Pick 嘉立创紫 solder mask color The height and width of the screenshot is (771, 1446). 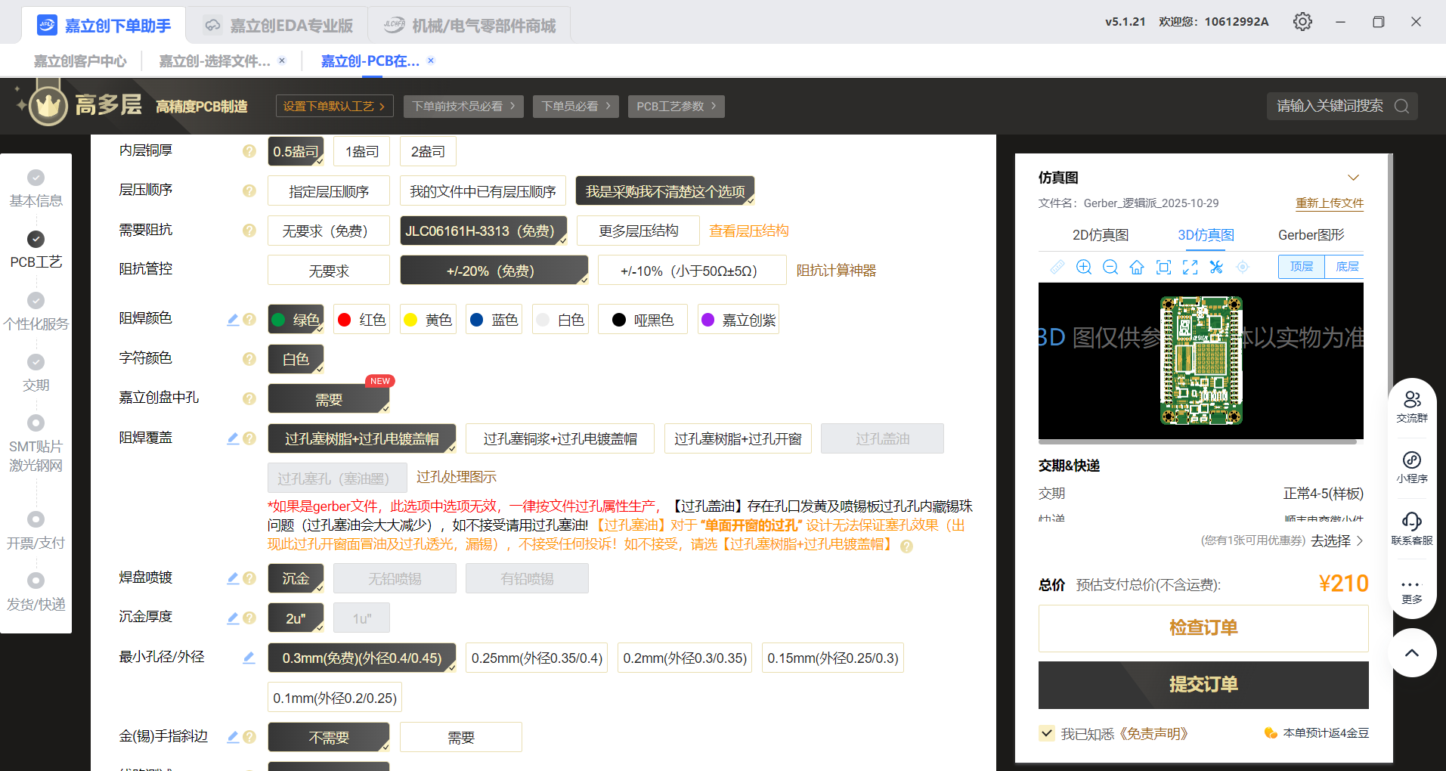click(738, 320)
